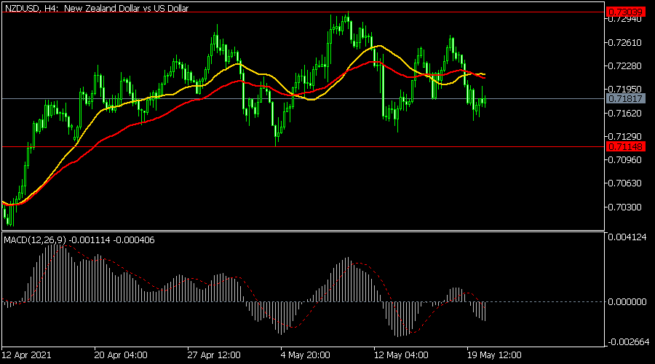Click the 27 Apr 12:00 time label
The width and height of the screenshot is (655, 364).
click(x=215, y=356)
